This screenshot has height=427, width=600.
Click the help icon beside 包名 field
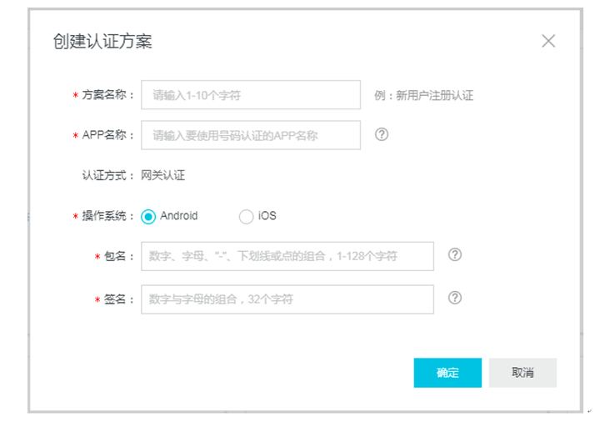pyautogui.click(x=455, y=255)
